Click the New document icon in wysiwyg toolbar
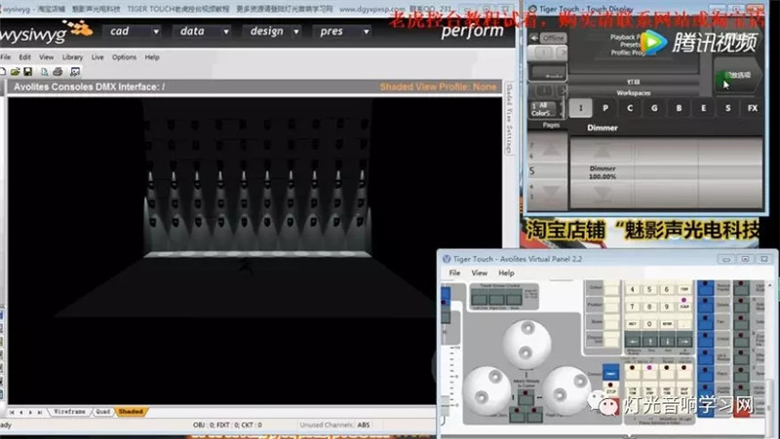Image resolution: width=780 pixels, height=439 pixels. click(x=3, y=72)
